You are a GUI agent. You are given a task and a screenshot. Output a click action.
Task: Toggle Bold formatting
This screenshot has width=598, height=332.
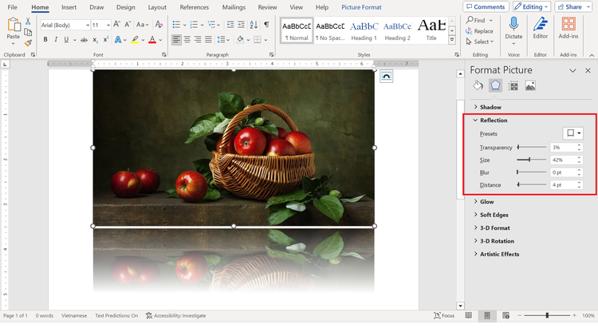(45, 39)
